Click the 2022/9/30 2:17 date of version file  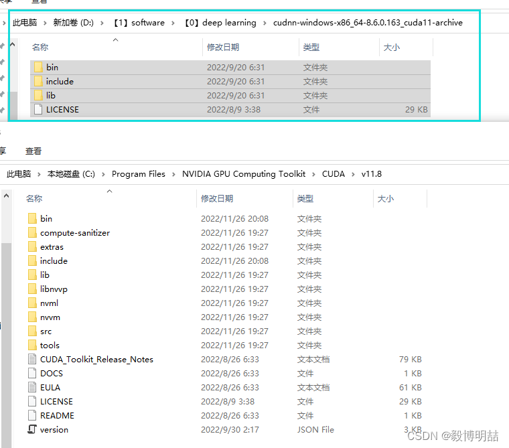(x=230, y=430)
